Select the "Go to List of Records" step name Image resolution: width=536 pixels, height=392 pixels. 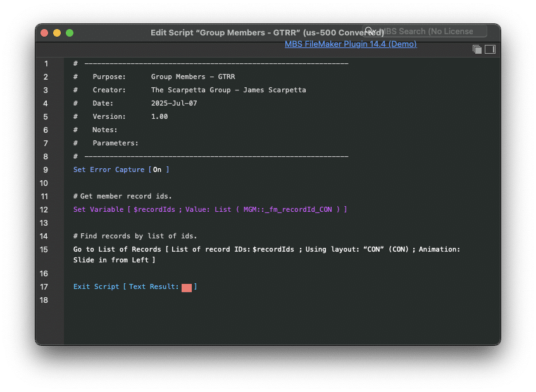pos(117,249)
